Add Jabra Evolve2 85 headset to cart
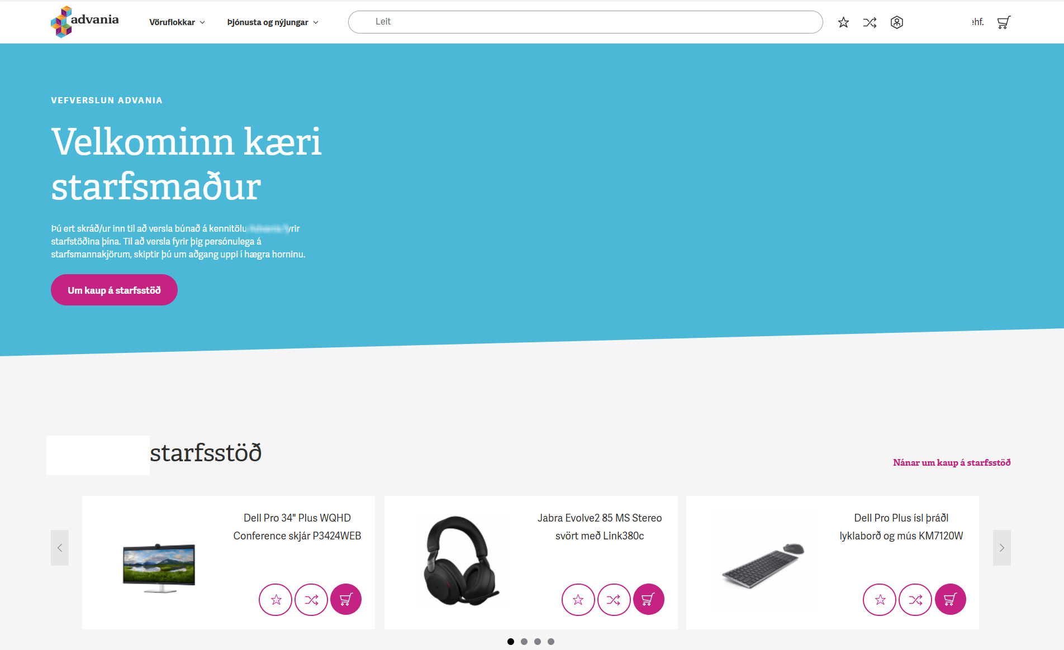 [648, 600]
